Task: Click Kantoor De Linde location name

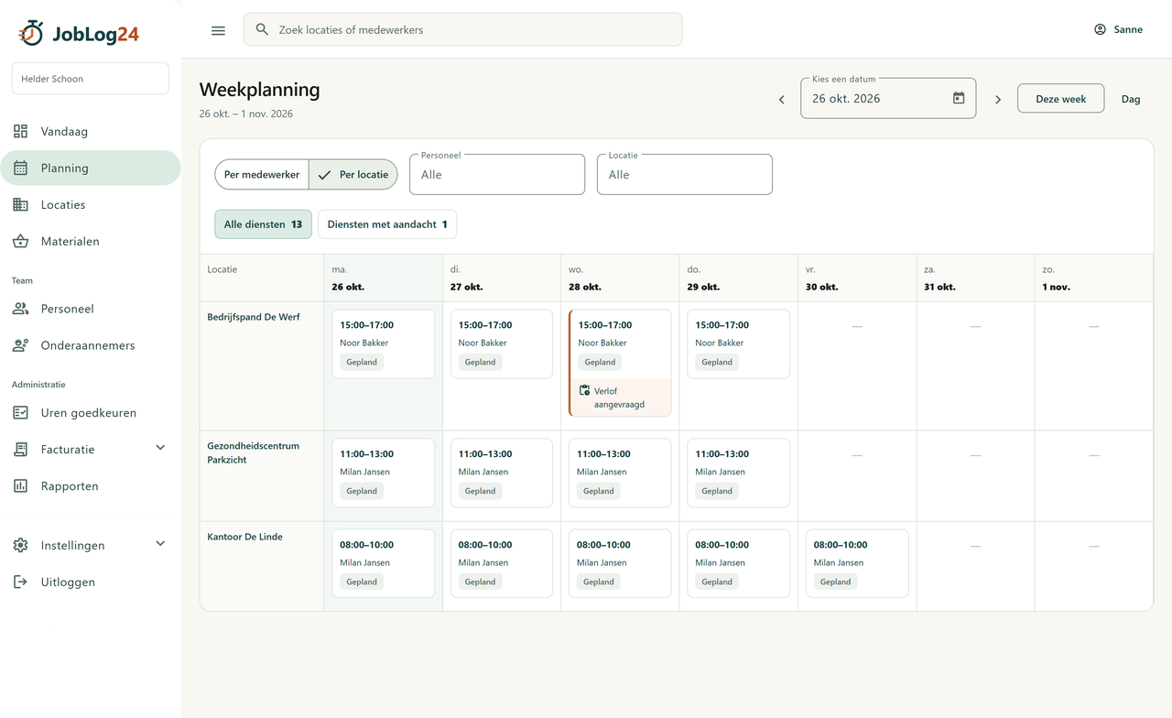Action: 244,537
